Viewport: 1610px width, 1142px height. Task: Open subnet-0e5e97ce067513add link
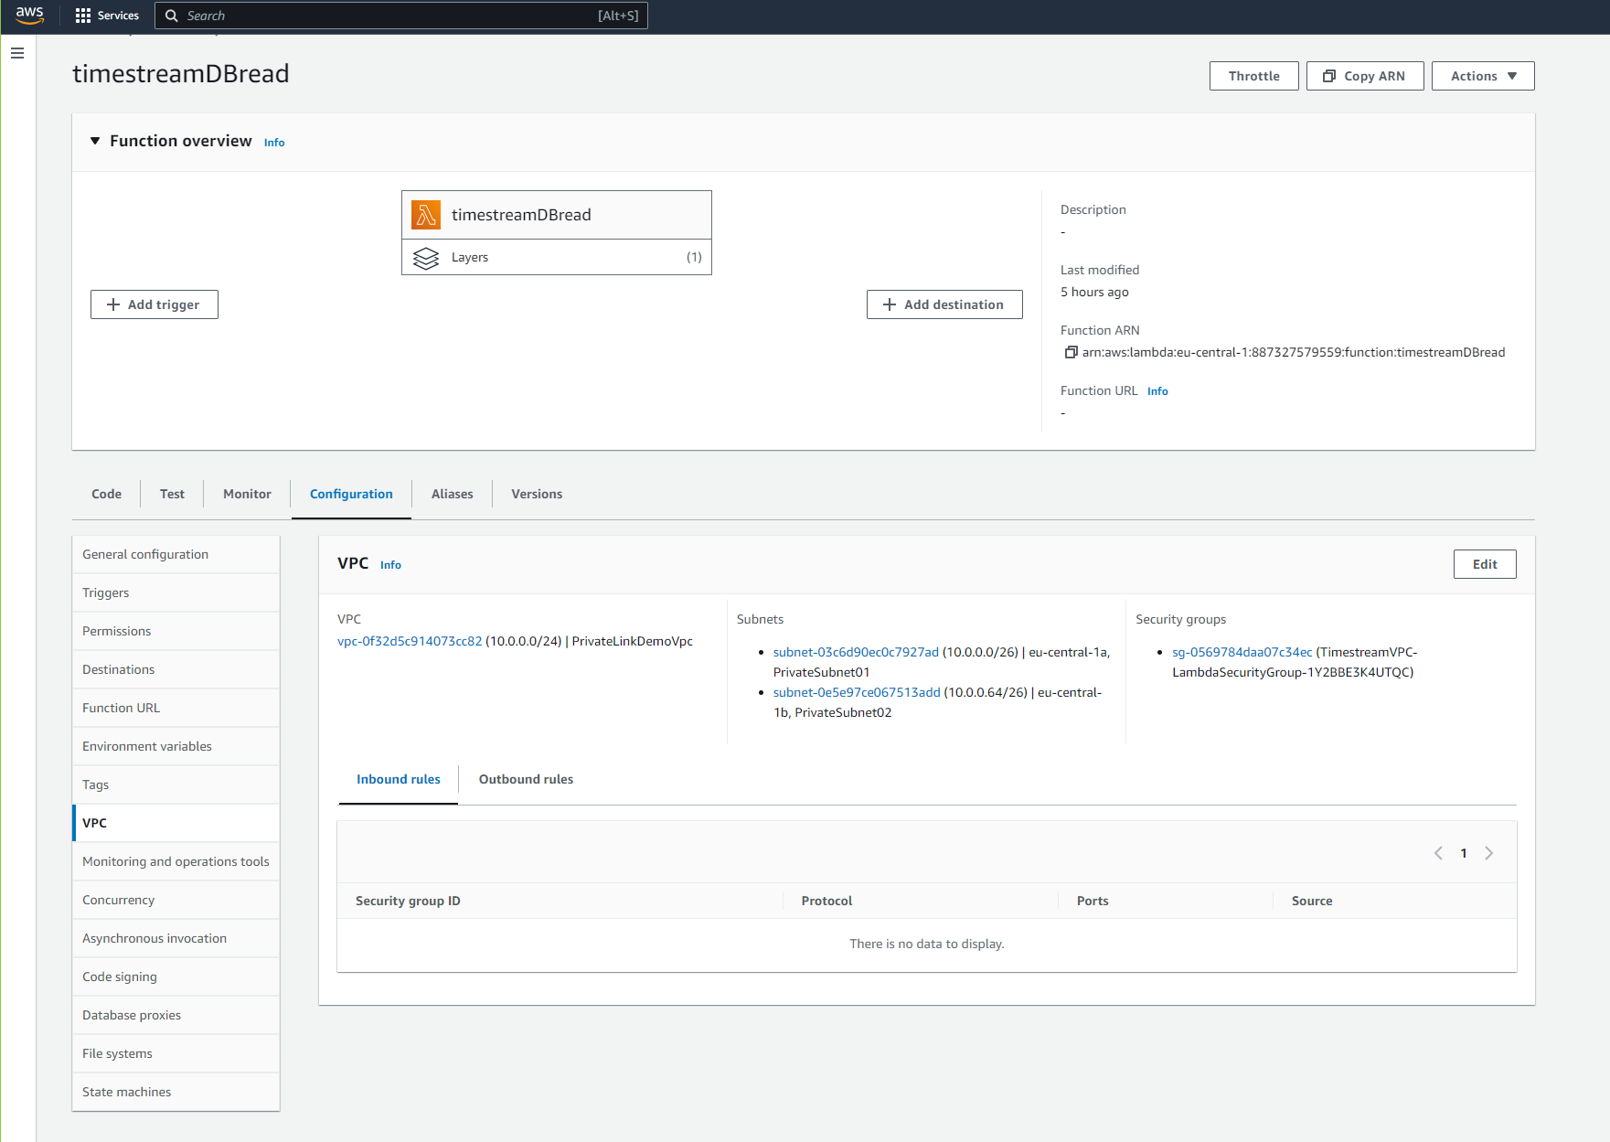[x=857, y=692]
